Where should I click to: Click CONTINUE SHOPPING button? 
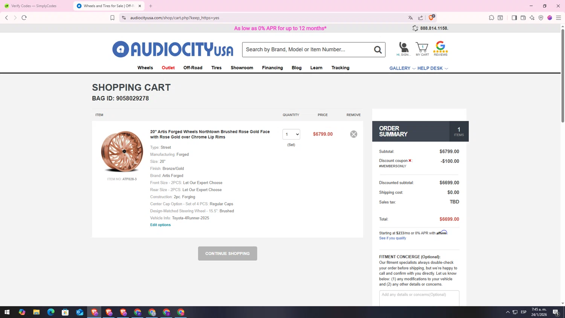(x=228, y=254)
